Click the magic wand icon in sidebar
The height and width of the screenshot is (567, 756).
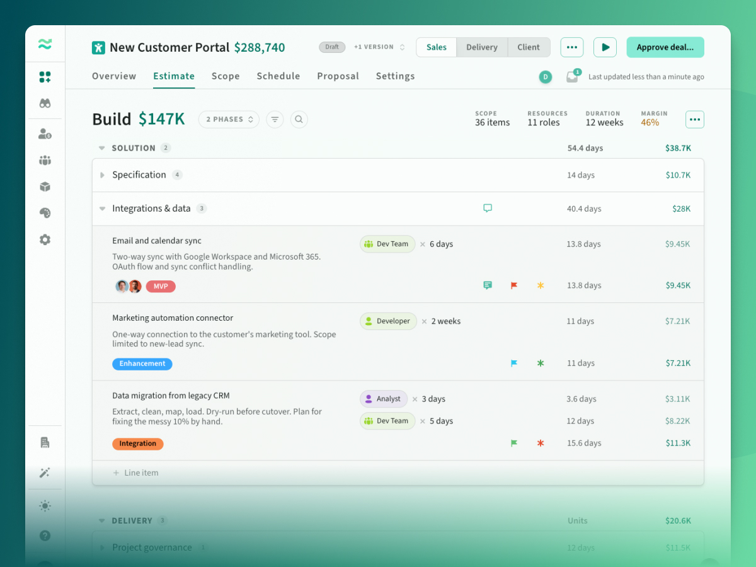pos(45,472)
